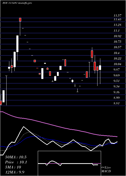Click the 10.57 price axis label

(117, 47)
